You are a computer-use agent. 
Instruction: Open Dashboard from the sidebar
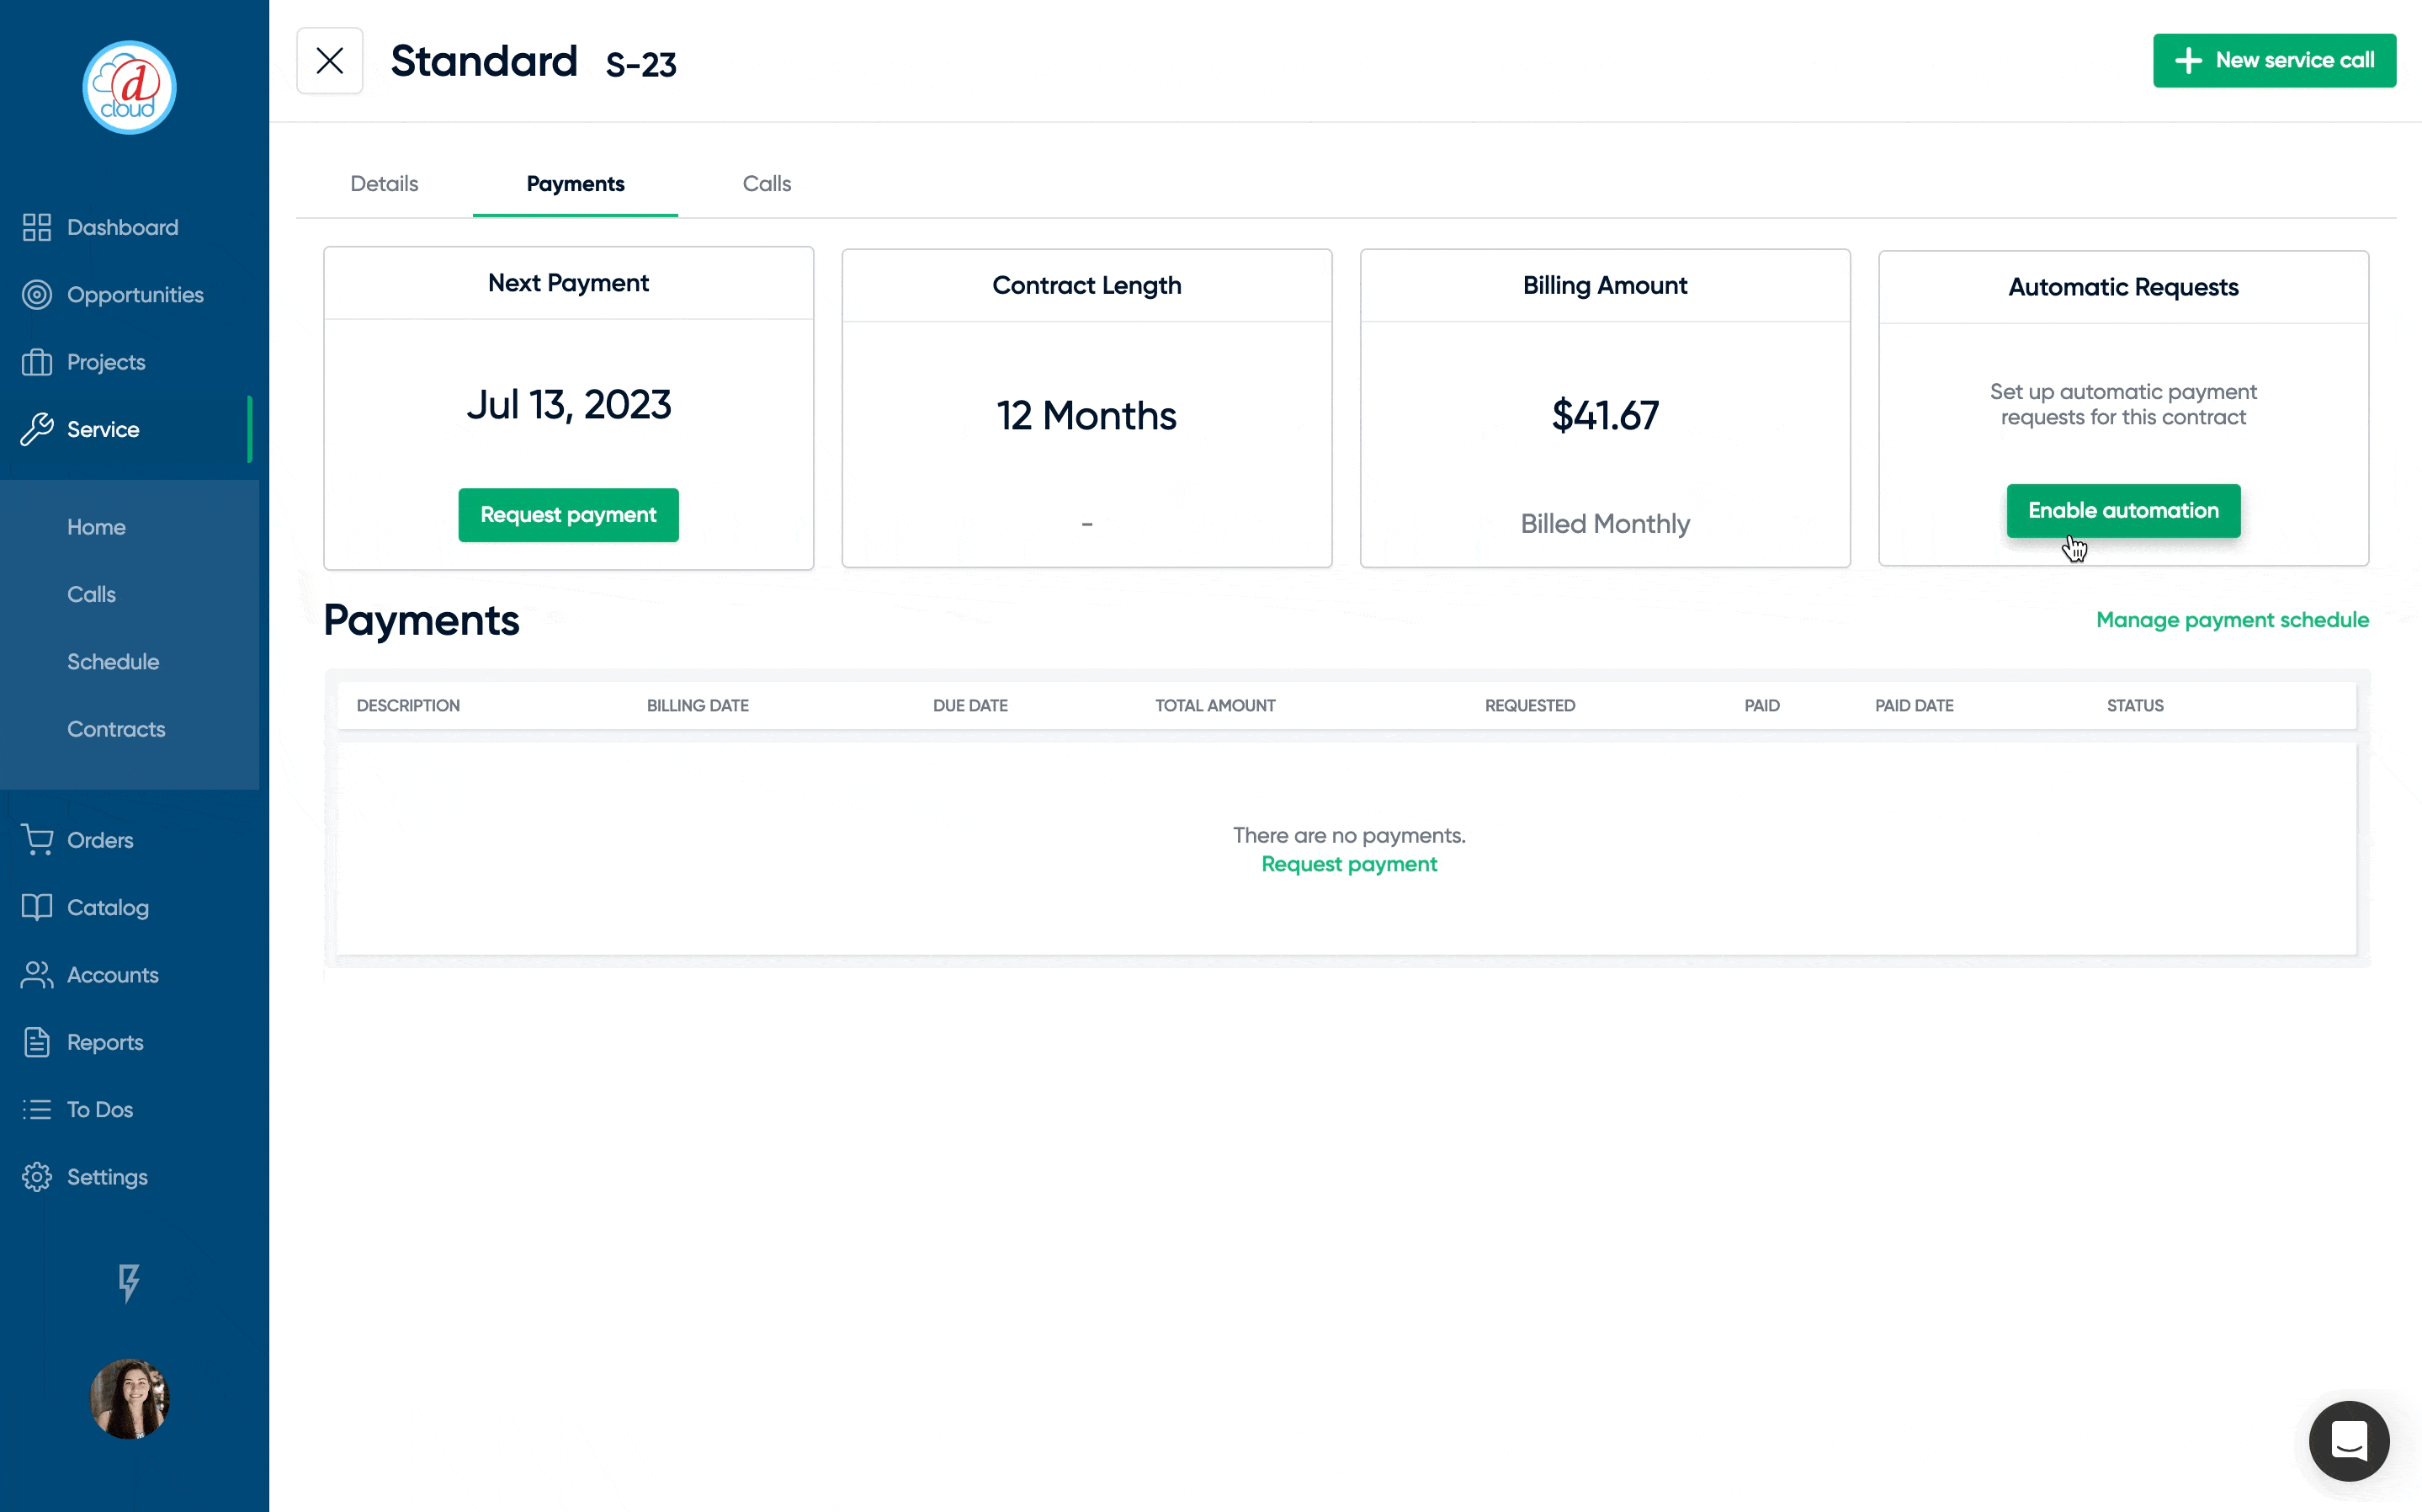pyautogui.click(x=123, y=227)
